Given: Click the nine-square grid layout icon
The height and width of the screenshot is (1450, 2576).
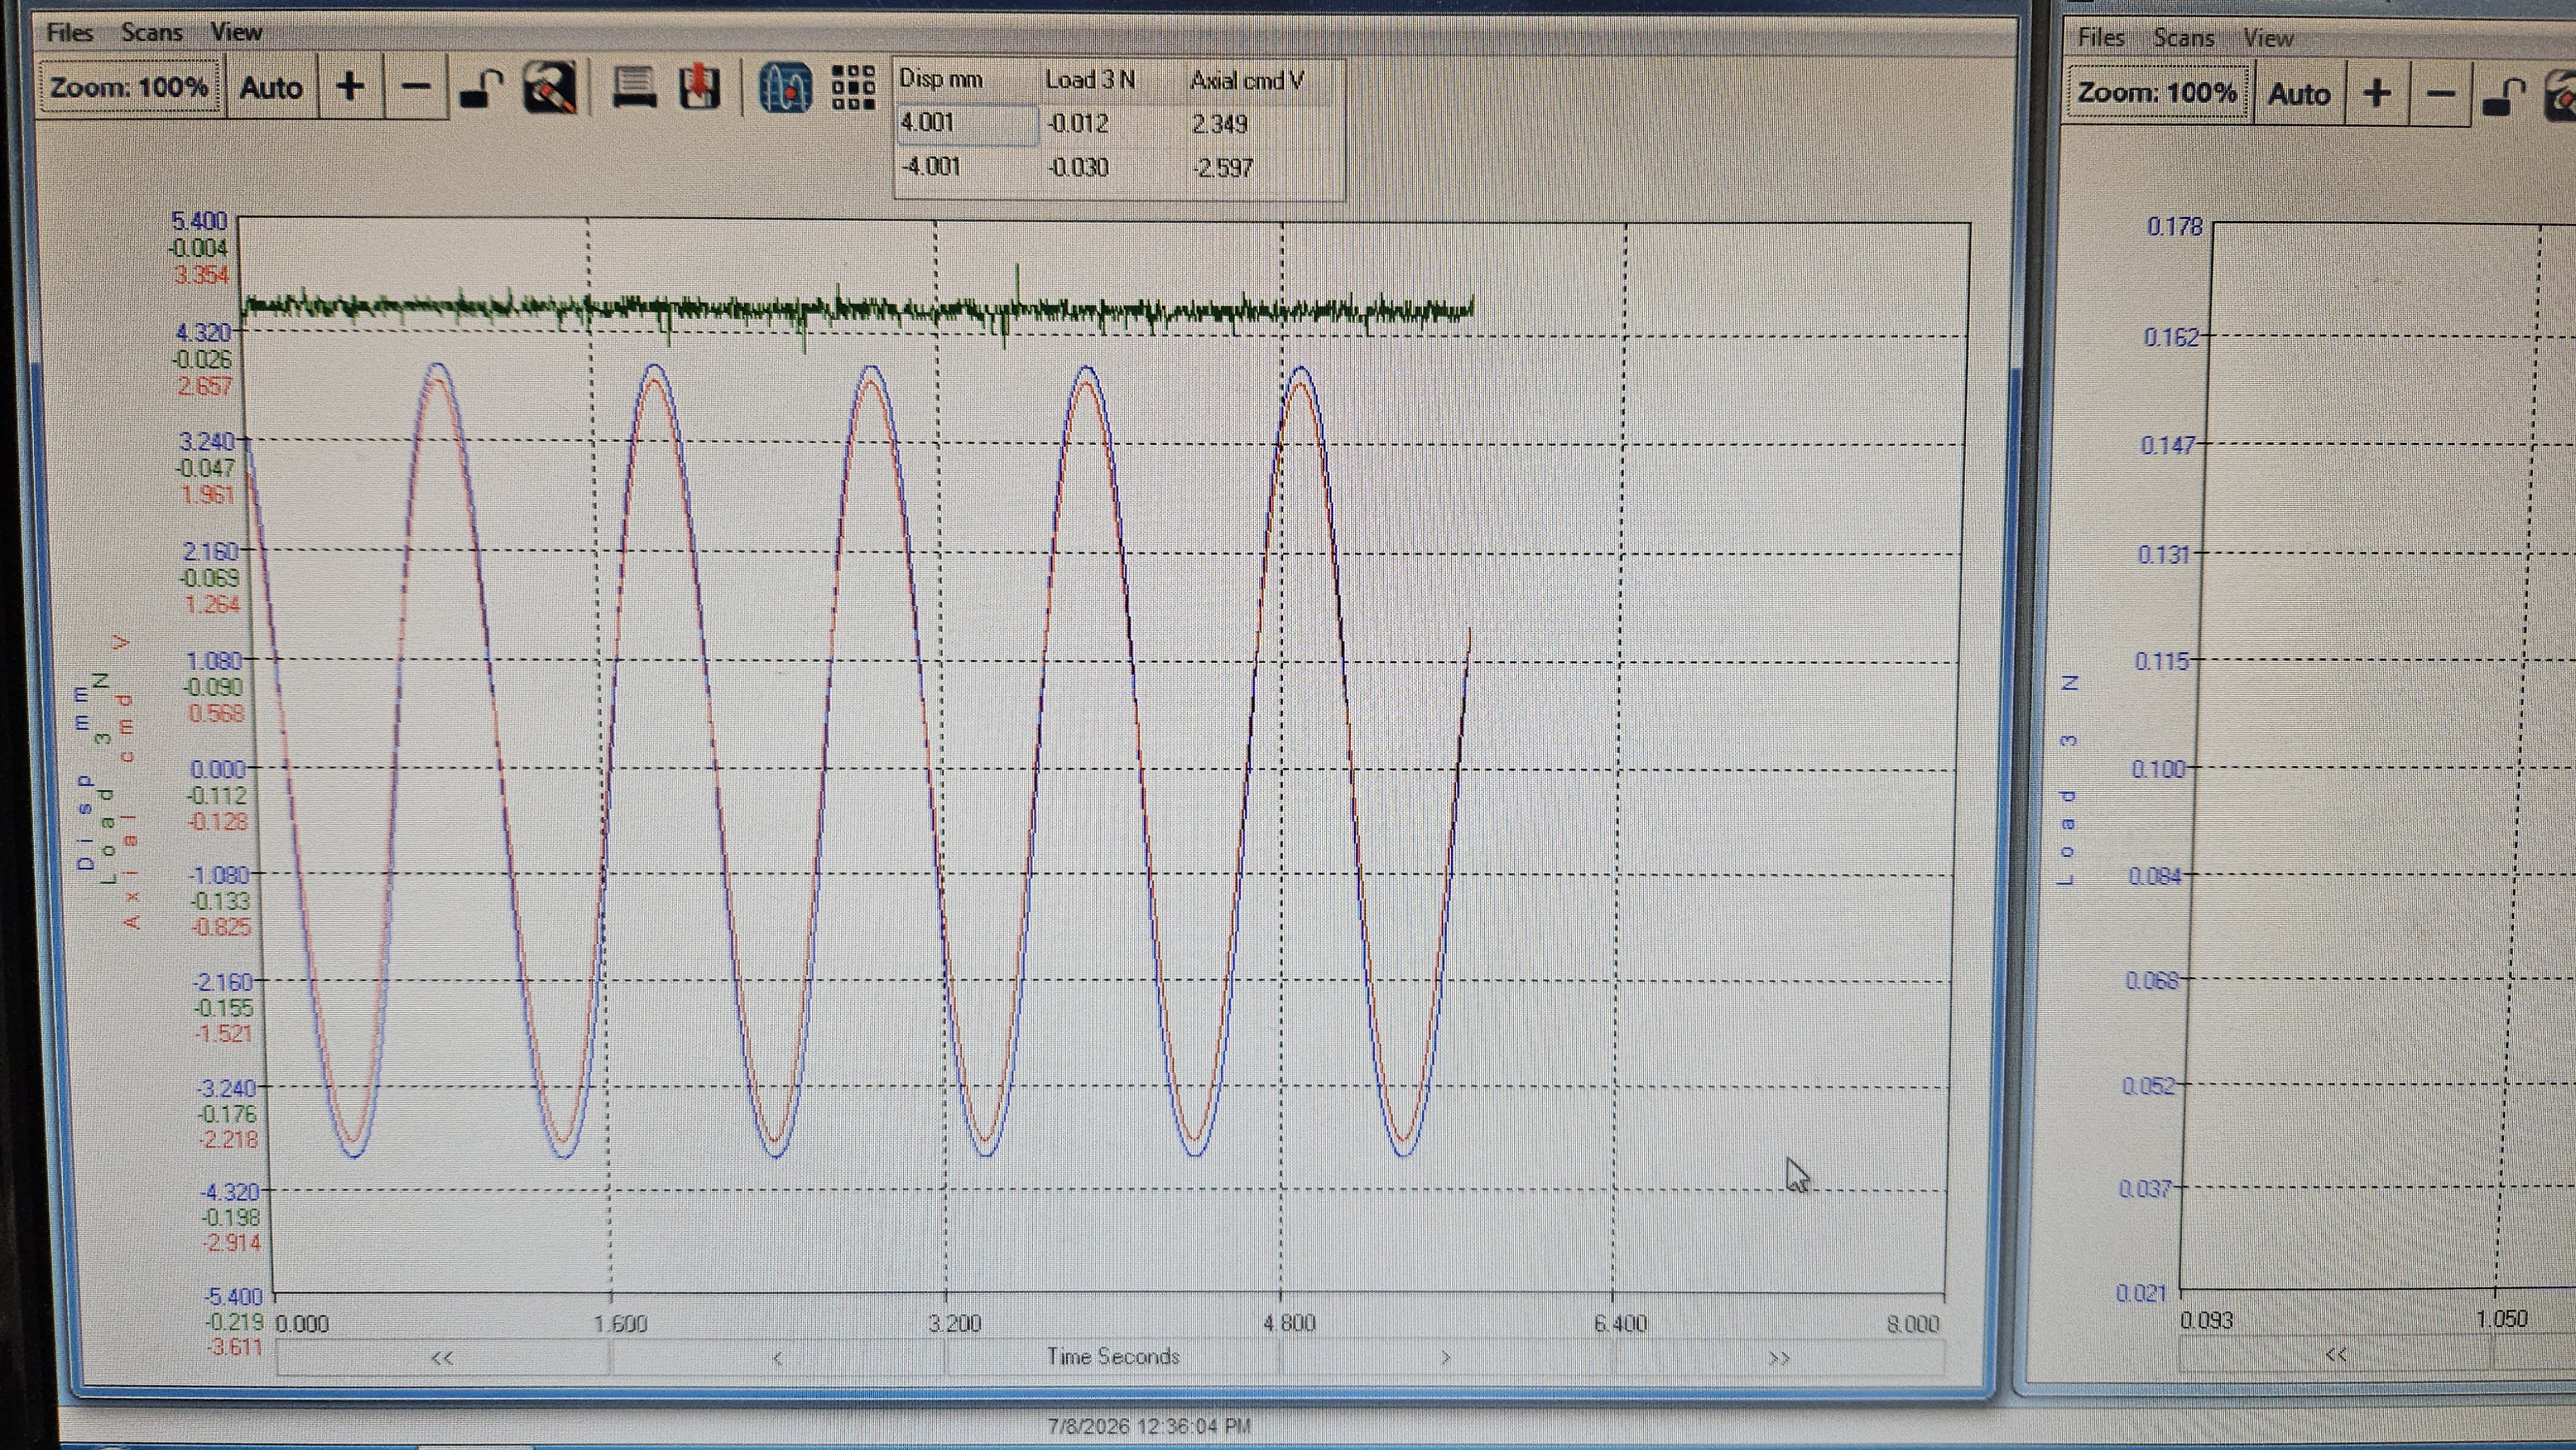Looking at the screenshot, I should click(853, 88).
